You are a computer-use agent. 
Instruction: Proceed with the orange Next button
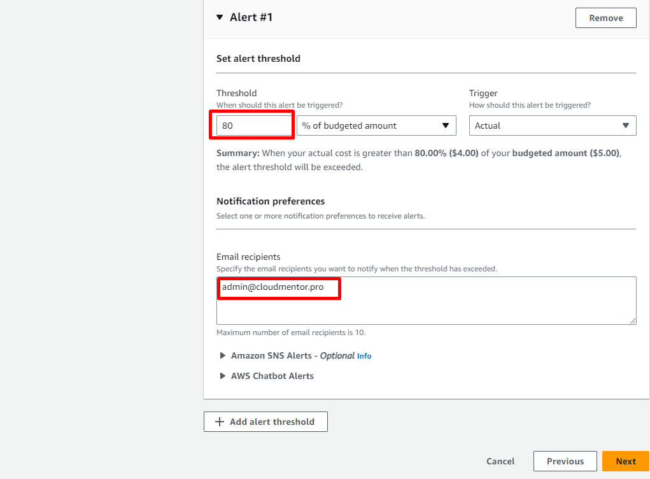(625, 461)
